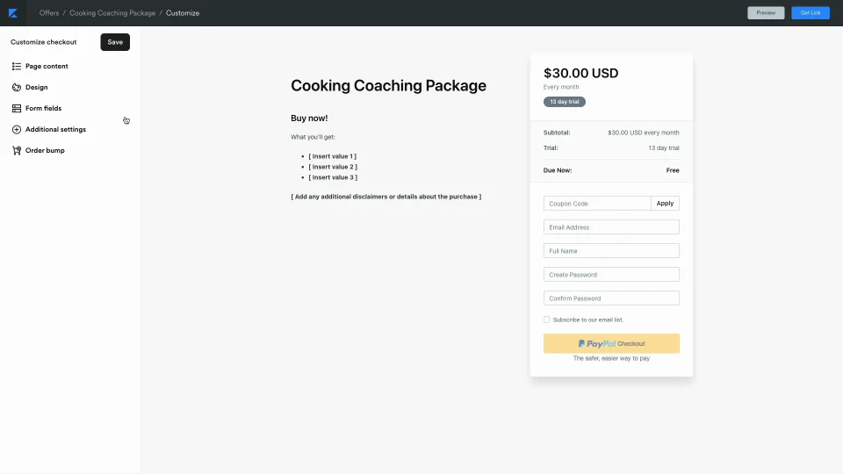This screenshot has width=843, height=474.
Task: Click the Preview button
Action: coord(766,13)
